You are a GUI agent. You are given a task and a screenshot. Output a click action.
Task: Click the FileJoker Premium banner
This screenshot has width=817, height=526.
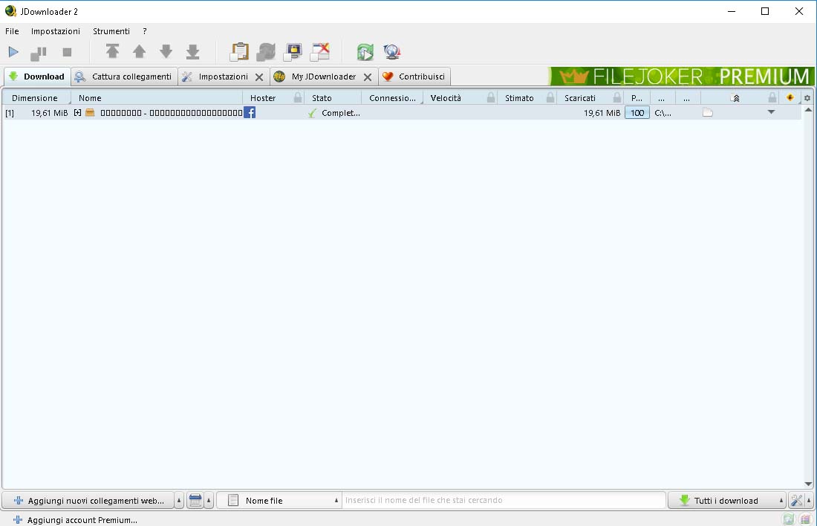681,77
